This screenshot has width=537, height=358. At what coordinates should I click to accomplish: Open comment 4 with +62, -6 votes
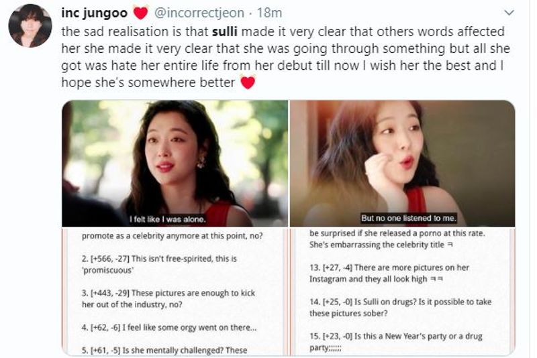169,327
